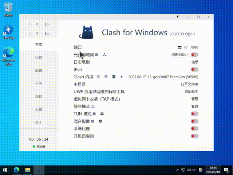Open 混合配置 settings gear icon
The image size is (233, 175).
pos(100,121)
